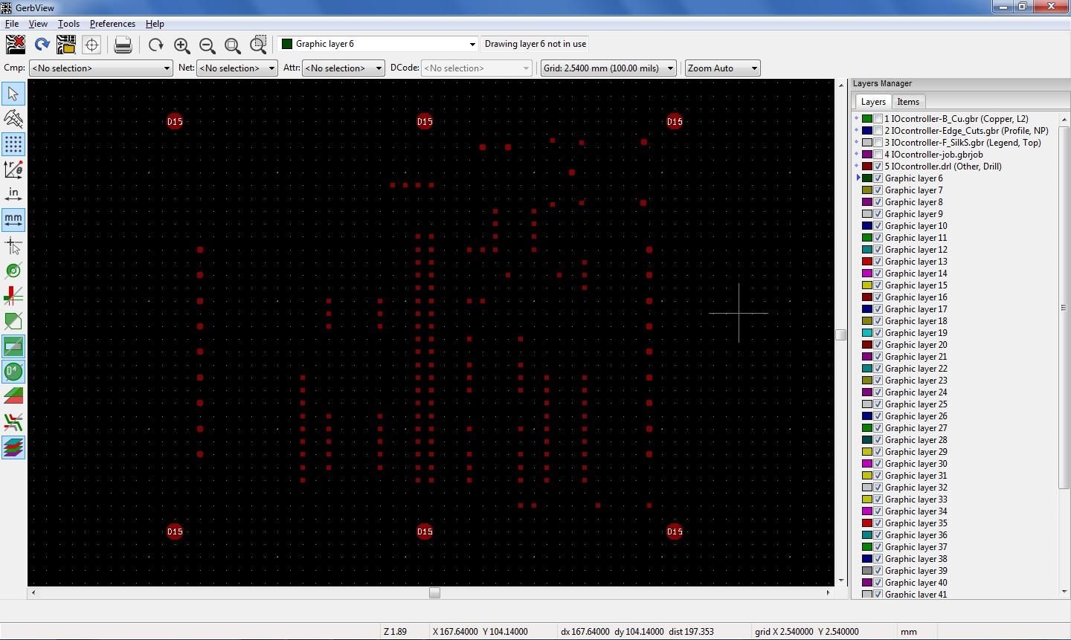
Task: Click the Zoom to Fit icon
Action: (x=233, y=45)
